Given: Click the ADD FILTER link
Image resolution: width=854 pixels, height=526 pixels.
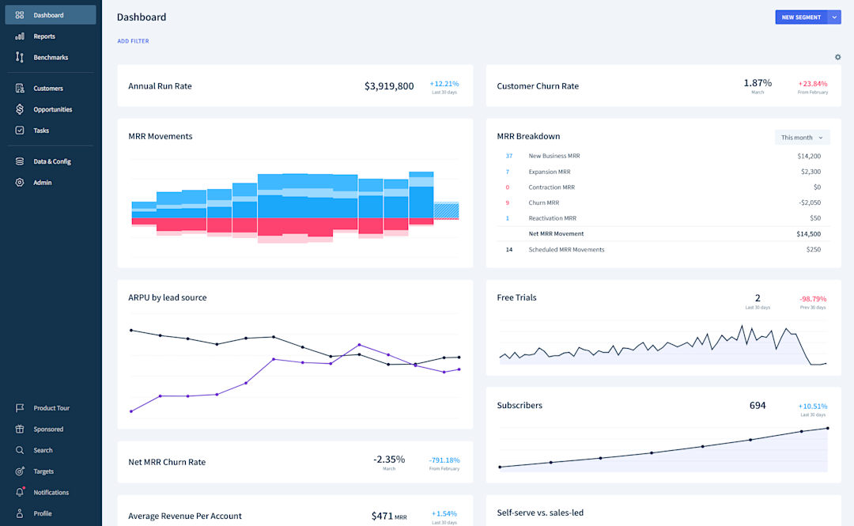Looking at the screenshot, I should (133, 40).
